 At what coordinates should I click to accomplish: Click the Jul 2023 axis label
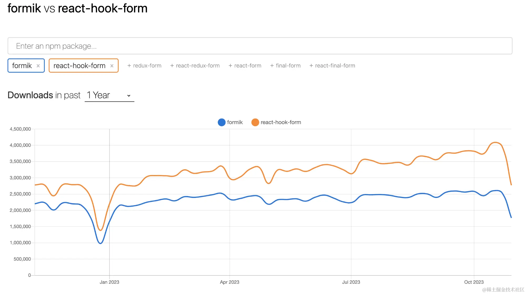pyautogui.click(x=351, y=282)
